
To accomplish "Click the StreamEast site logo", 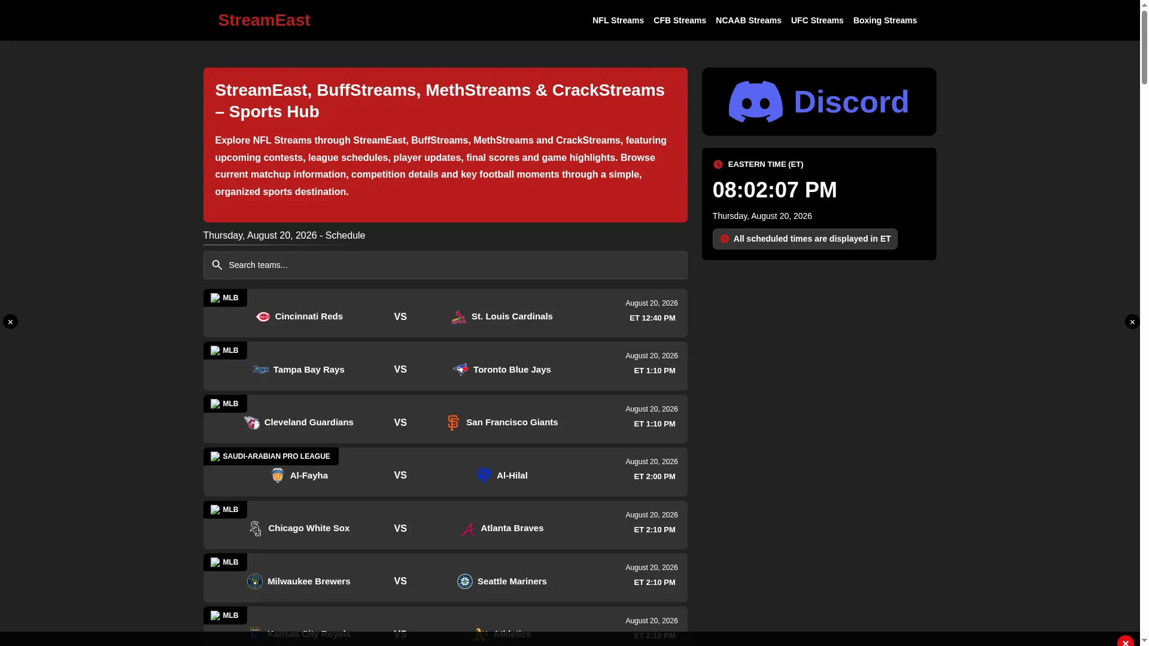I will [264, 20].
